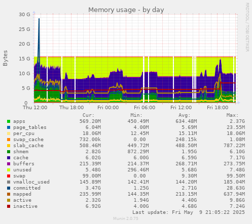Image resolution: width=252 pixels, height=224 pixels.
Task: Select the 'shmem' legend label
Action: click(x=21, y=152)
